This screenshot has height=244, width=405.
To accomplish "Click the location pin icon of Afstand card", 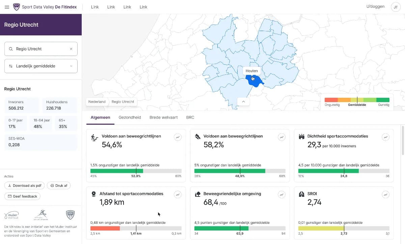I will [x=93, y=194].
